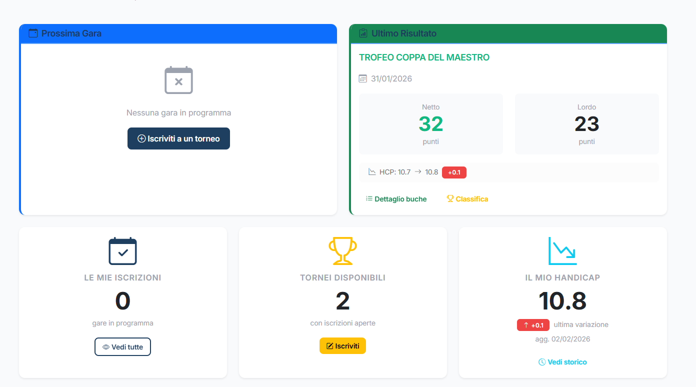Screen dimensions: 696x387
Task: Click the 10.8 handicap value
Action: 562,301
